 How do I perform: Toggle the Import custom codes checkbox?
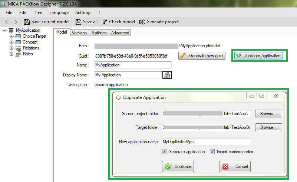point(212,152)
